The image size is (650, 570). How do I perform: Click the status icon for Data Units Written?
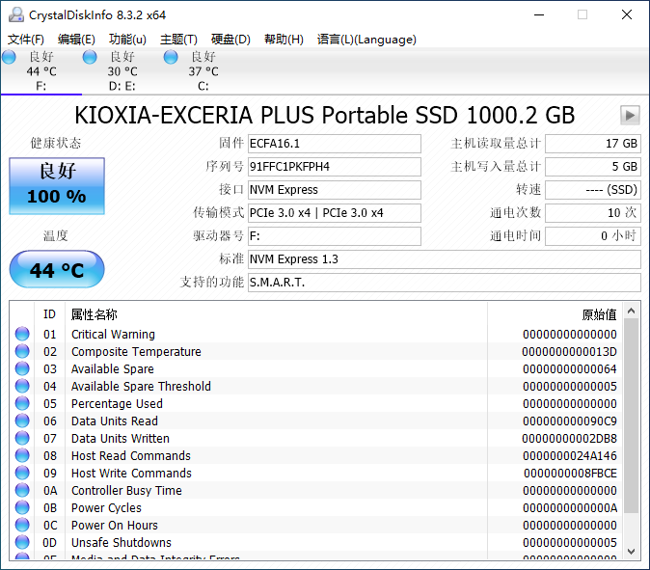tap(22, 438)
